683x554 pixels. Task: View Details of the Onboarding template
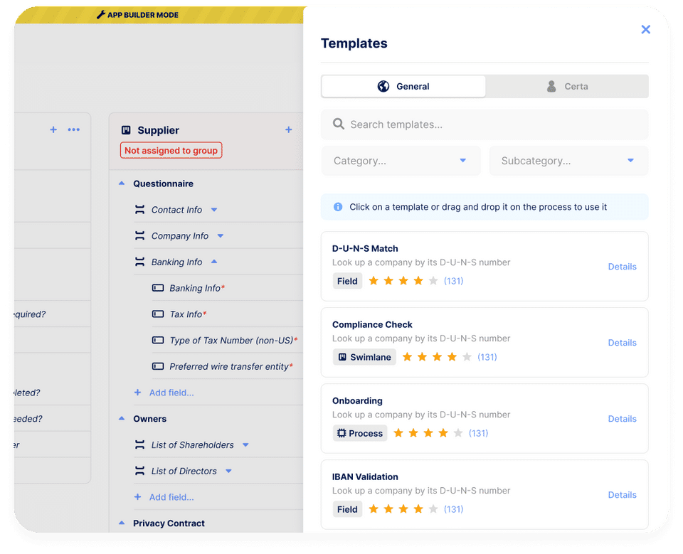[x=622, y=419]
